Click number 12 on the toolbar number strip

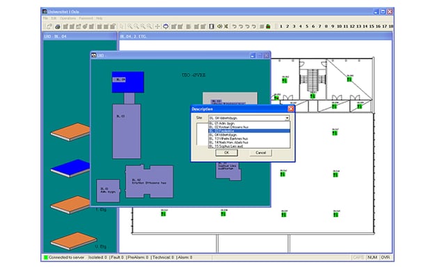pos(352,26)
